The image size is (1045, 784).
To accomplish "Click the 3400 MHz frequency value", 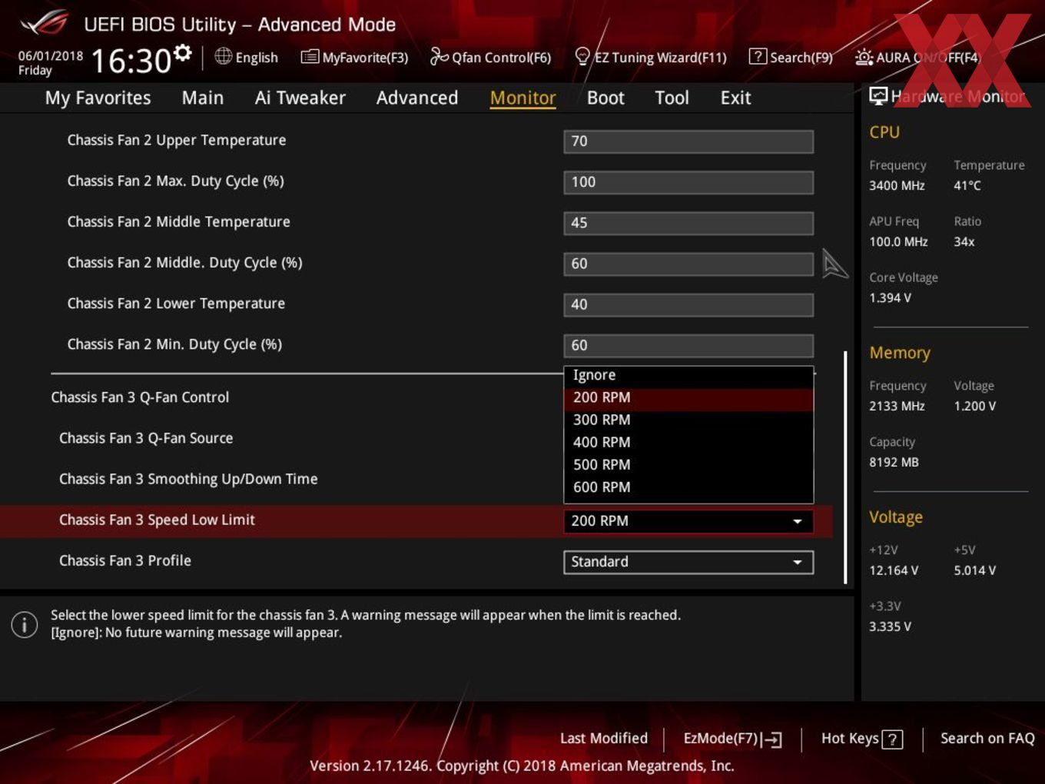I will [x=897, y=185].
